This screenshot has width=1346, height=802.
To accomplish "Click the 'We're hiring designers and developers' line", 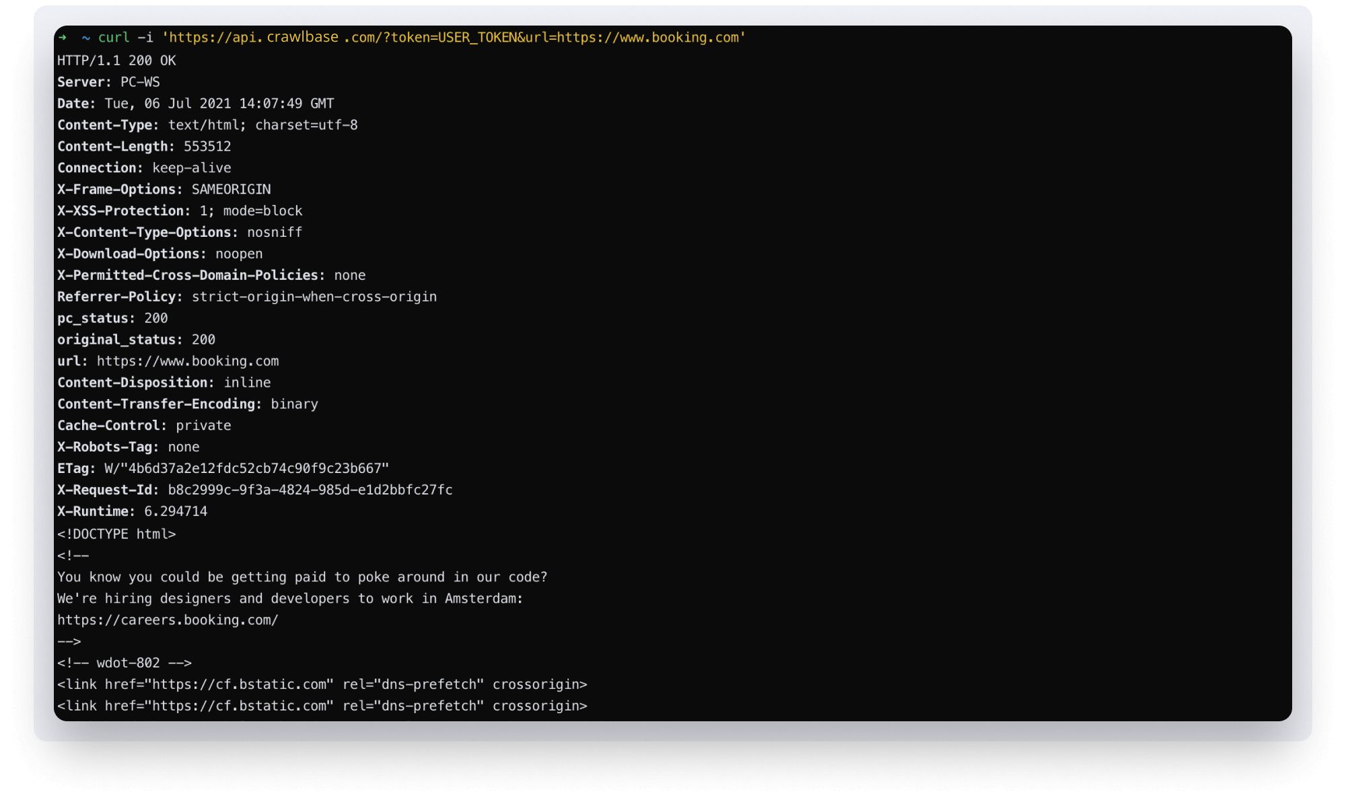I will point(290,599).
